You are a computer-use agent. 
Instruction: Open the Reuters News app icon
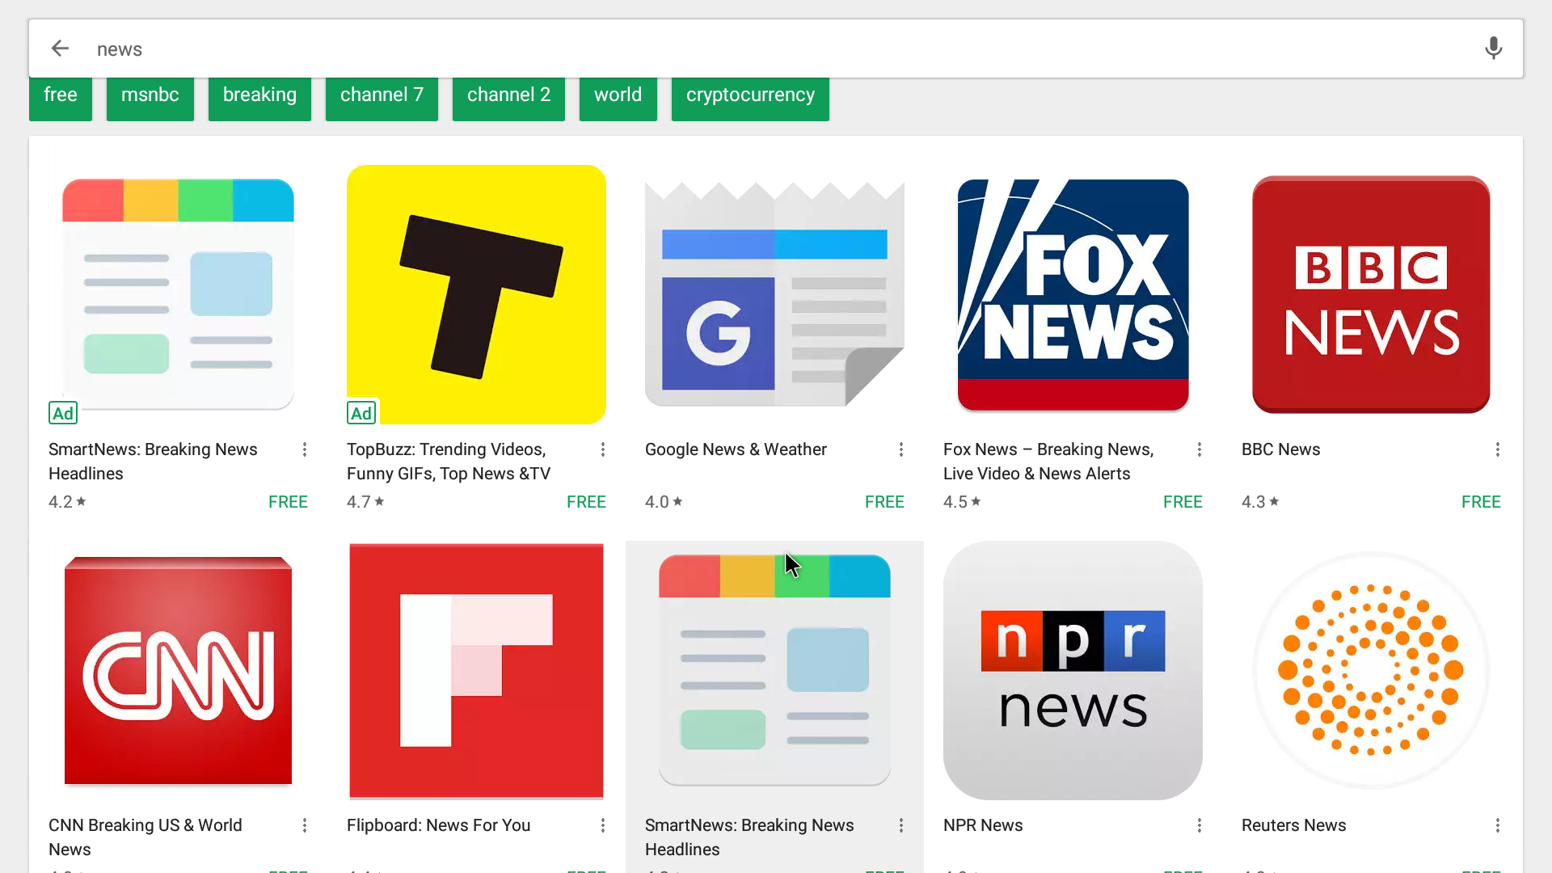1371,670
